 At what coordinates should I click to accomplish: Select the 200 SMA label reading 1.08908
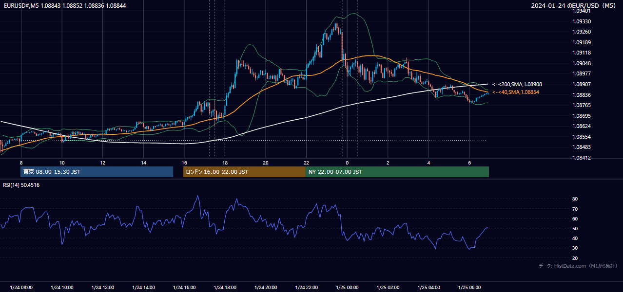(517, 85)
